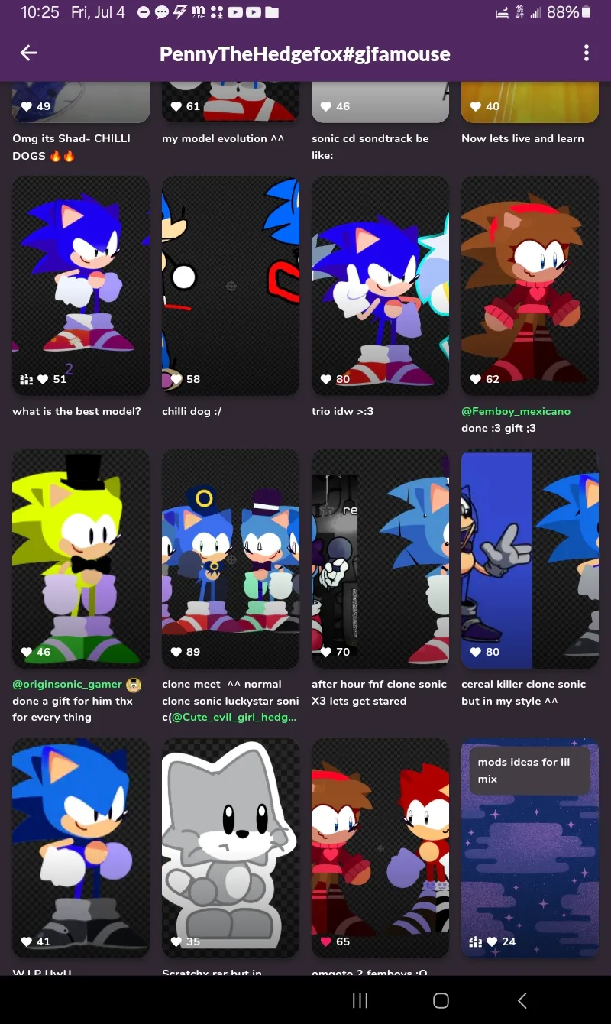Image resolution: width=611 pixels, height=1024 pixels.
Task: Like the 'trio idw >:3' post heart
Action: click(x=325, y=379)
